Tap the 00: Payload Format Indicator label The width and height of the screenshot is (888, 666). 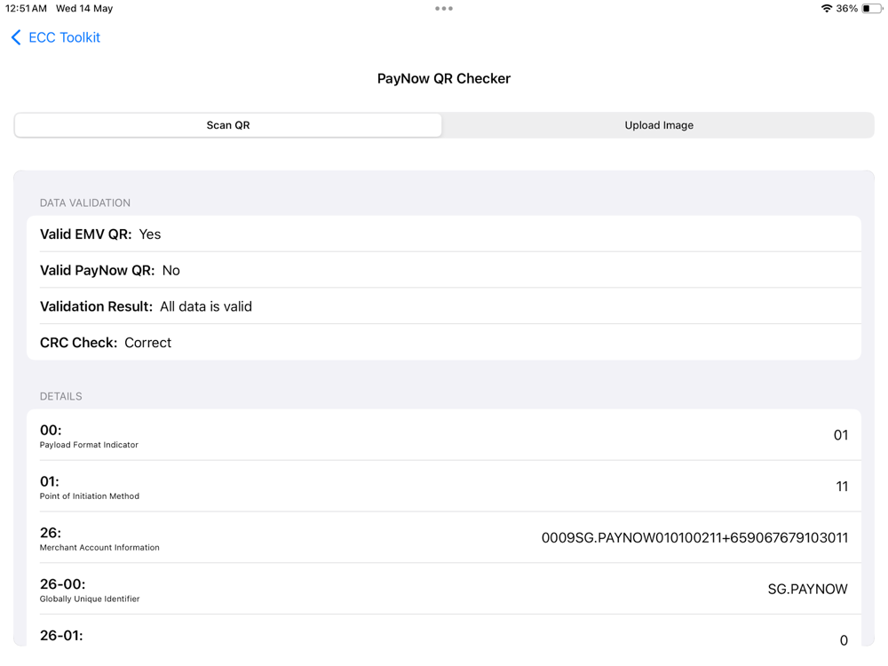point(89,435)
